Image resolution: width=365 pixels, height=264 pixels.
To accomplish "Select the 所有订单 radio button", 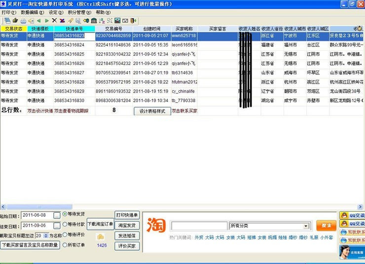I will [x=65, y=245].
